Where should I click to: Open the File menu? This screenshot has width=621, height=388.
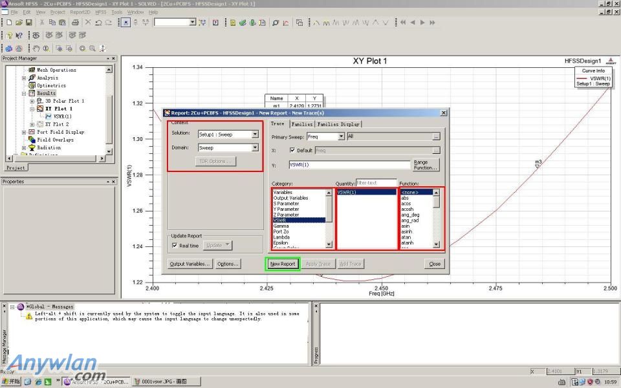tap(14, 12)
